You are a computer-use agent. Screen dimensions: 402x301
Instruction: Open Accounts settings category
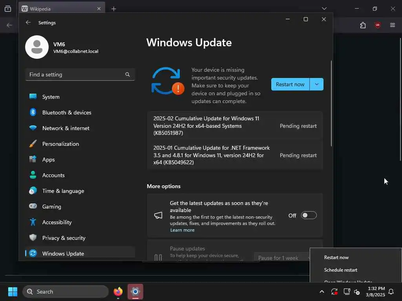80,175
